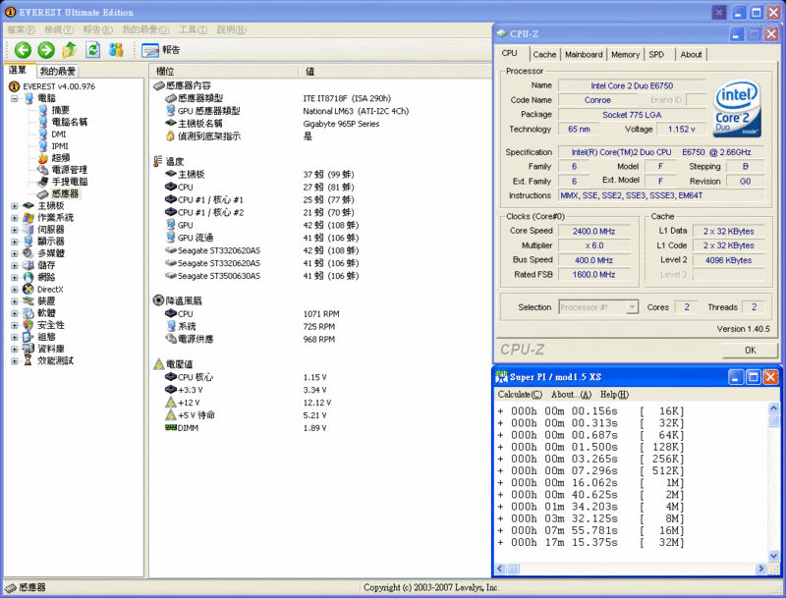The height and width of the screenshot is (598, 786).
Task: Switch to the Memory tab in CPU-Z
Action: 625,55
